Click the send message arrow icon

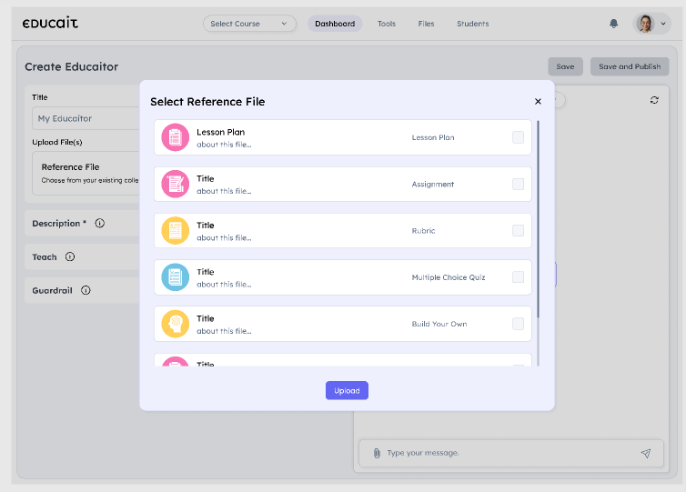(x=646, y=453)
